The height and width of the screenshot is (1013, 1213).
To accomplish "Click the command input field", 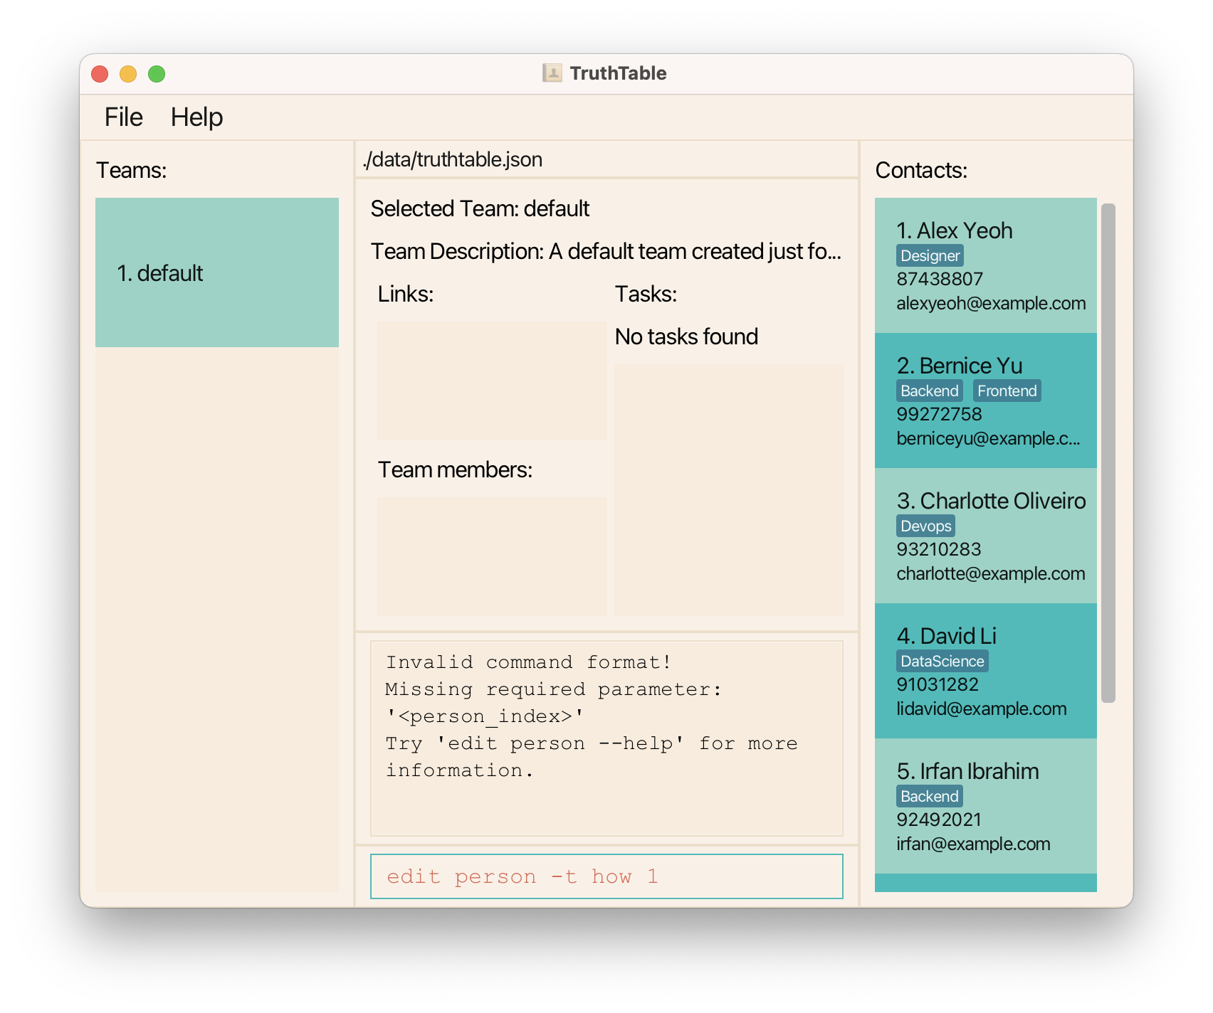I will 606,876.
